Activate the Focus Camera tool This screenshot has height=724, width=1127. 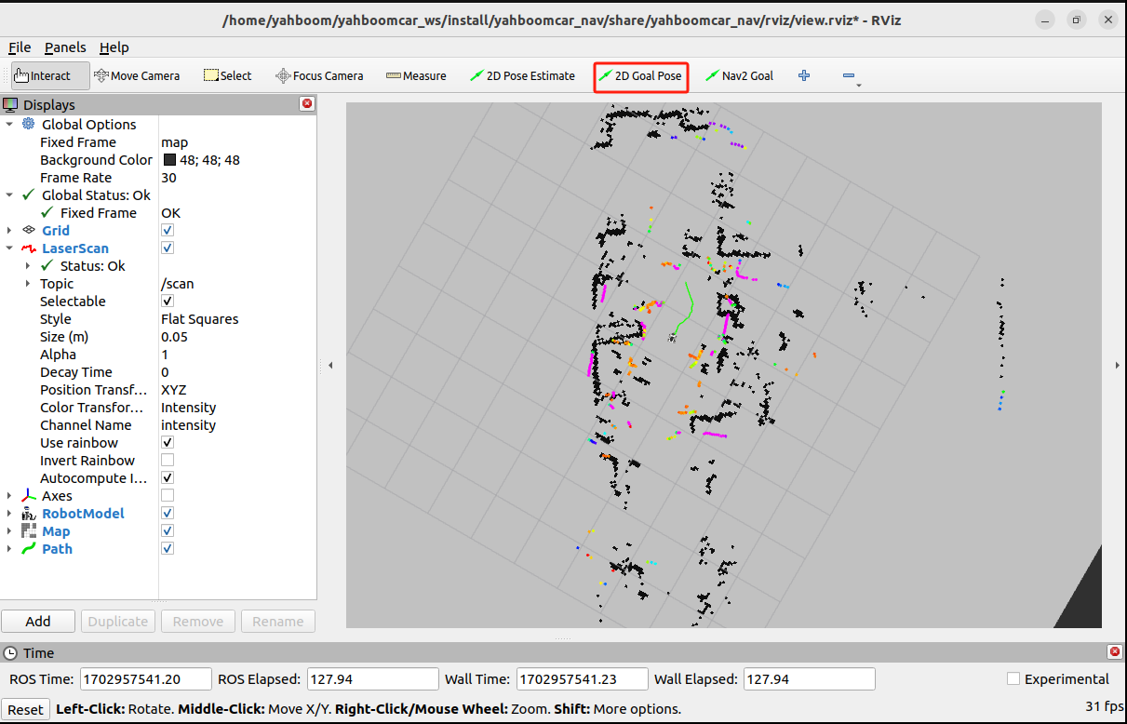[x=319, y=75]
